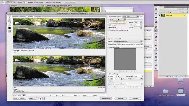Click the stepper arrows next to Qualité
Image resolution: width=189 pixels, height=106 pixels.
(141, 22)
